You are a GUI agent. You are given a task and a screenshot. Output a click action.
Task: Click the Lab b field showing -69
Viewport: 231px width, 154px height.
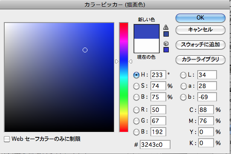(x=207, y=97)
